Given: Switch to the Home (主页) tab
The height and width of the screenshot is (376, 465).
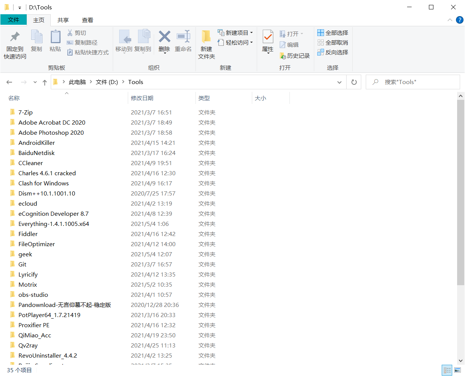Looking at the screenshot, I should tap(39, 20).
